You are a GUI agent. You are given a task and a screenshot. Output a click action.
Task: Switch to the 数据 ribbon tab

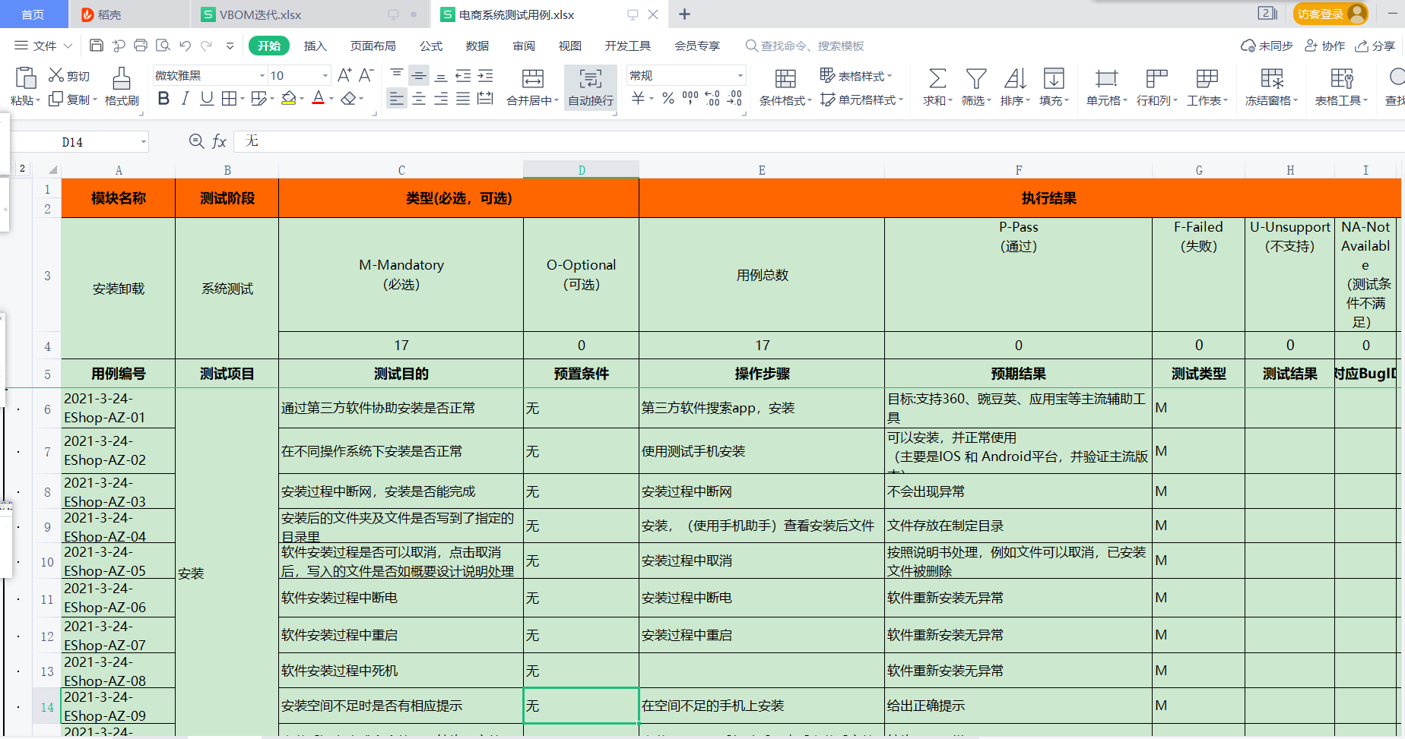tap(477, 46)
